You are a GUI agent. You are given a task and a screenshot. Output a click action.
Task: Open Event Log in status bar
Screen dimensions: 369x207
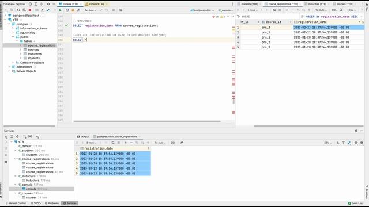355,203
